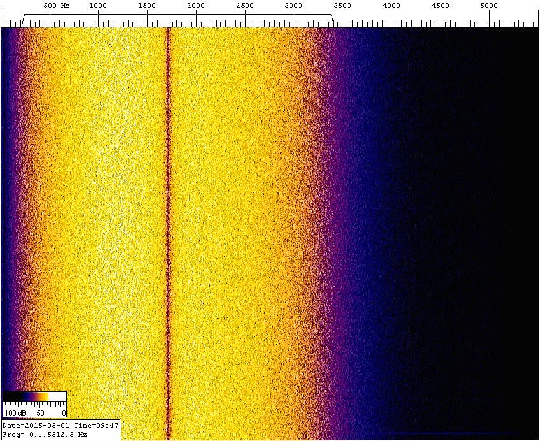
Task: Click the Freq= 0...5512.5 Hz text
Action: 45,434
